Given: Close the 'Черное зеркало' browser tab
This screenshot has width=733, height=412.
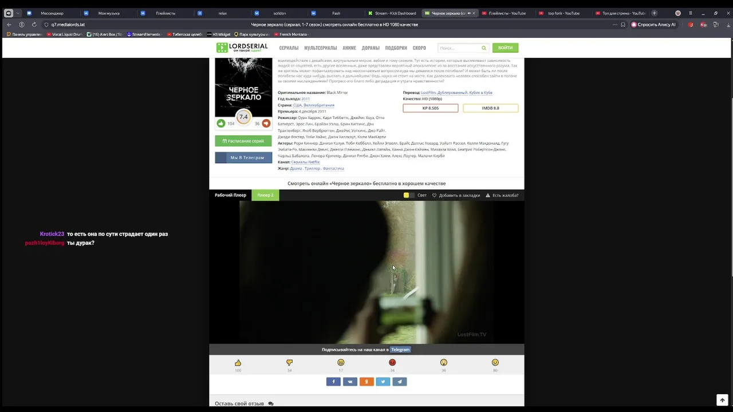Looking at the screenshot, I should 474,13.
